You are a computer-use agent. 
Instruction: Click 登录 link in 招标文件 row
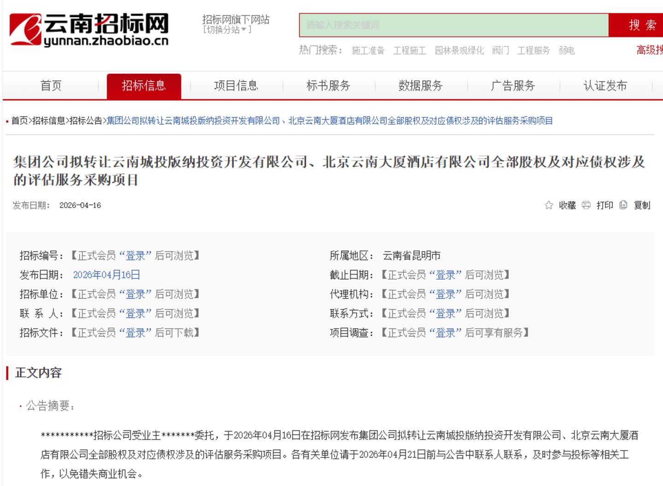[x=135, y=333]
